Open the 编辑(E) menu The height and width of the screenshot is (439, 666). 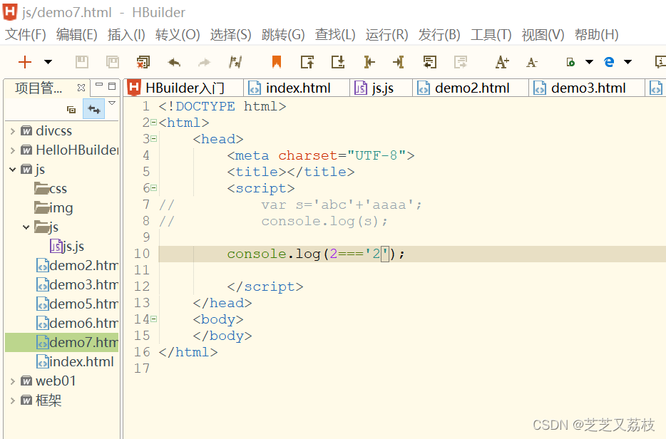click(77, 34)
